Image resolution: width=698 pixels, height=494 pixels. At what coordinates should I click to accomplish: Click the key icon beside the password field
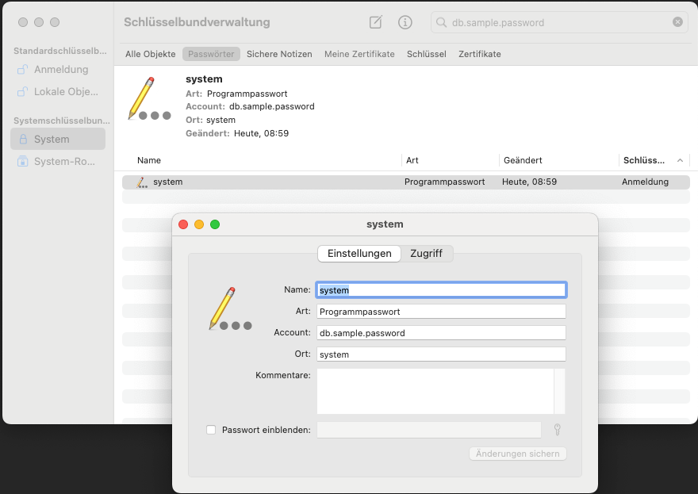point(558,430)
